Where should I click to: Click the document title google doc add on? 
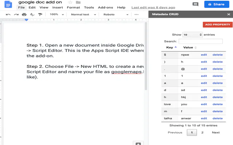(x=40, y=2)
